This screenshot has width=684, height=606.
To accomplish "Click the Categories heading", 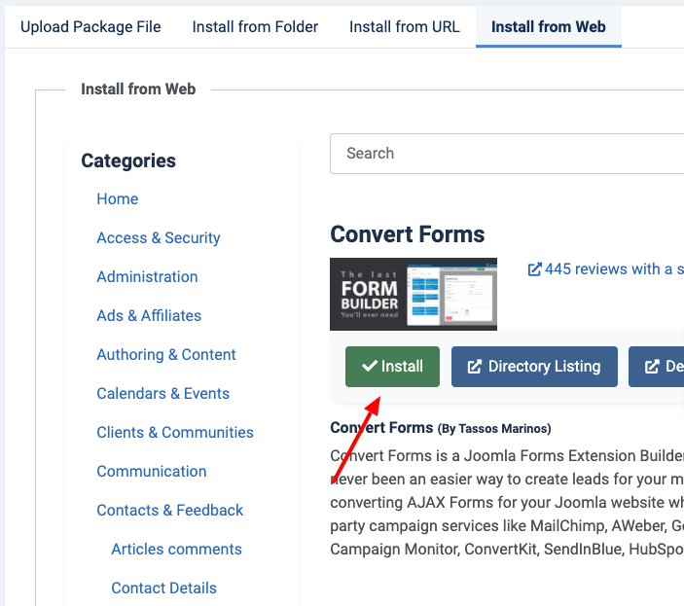I will (x=128, y=160).
